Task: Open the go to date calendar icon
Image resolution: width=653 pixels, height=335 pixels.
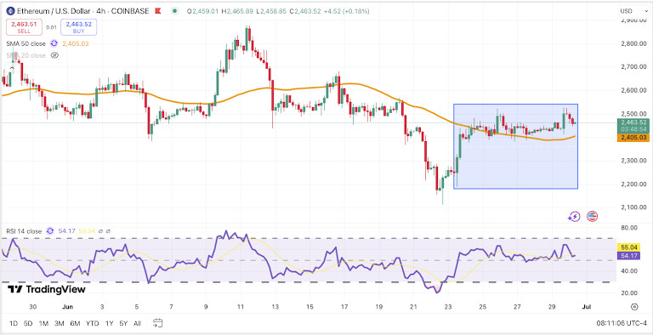Action: click(157, 323)
